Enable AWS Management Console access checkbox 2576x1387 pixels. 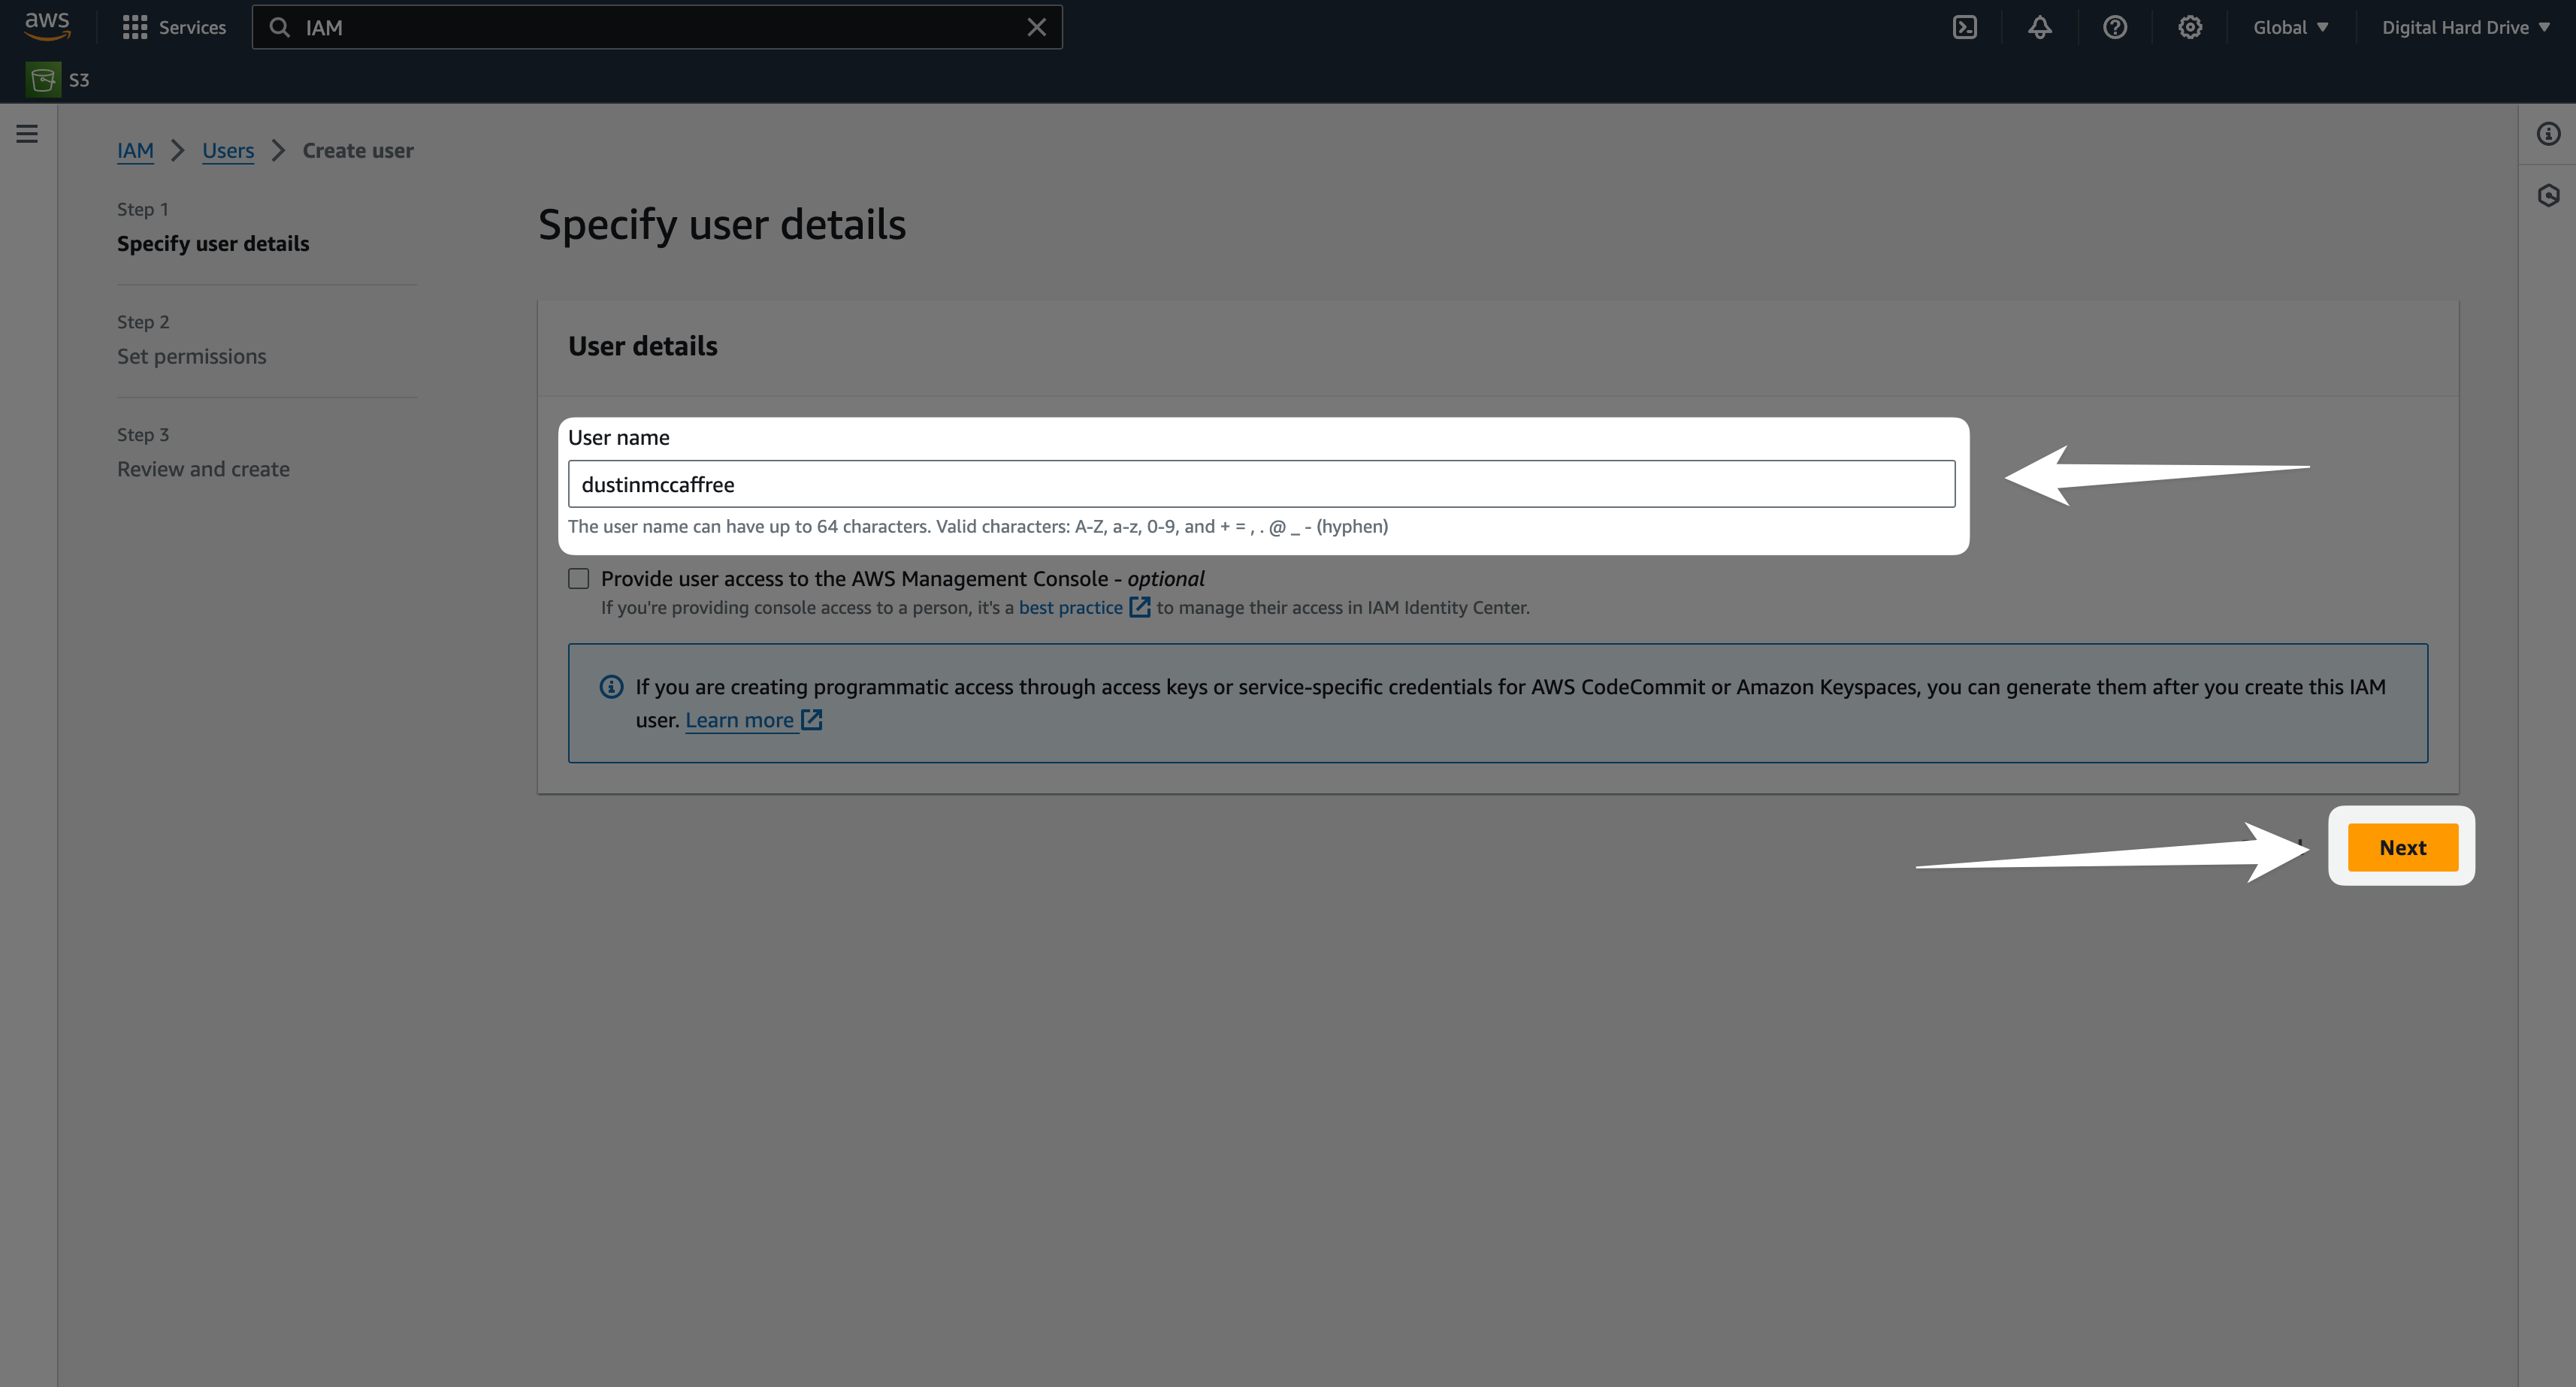click(578, 578)
